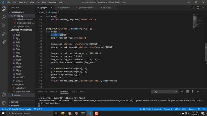Image resolution: width=207 pixels, height=116 pixels.
Task: Open the Edit menu
Action: tap(14, 2)
